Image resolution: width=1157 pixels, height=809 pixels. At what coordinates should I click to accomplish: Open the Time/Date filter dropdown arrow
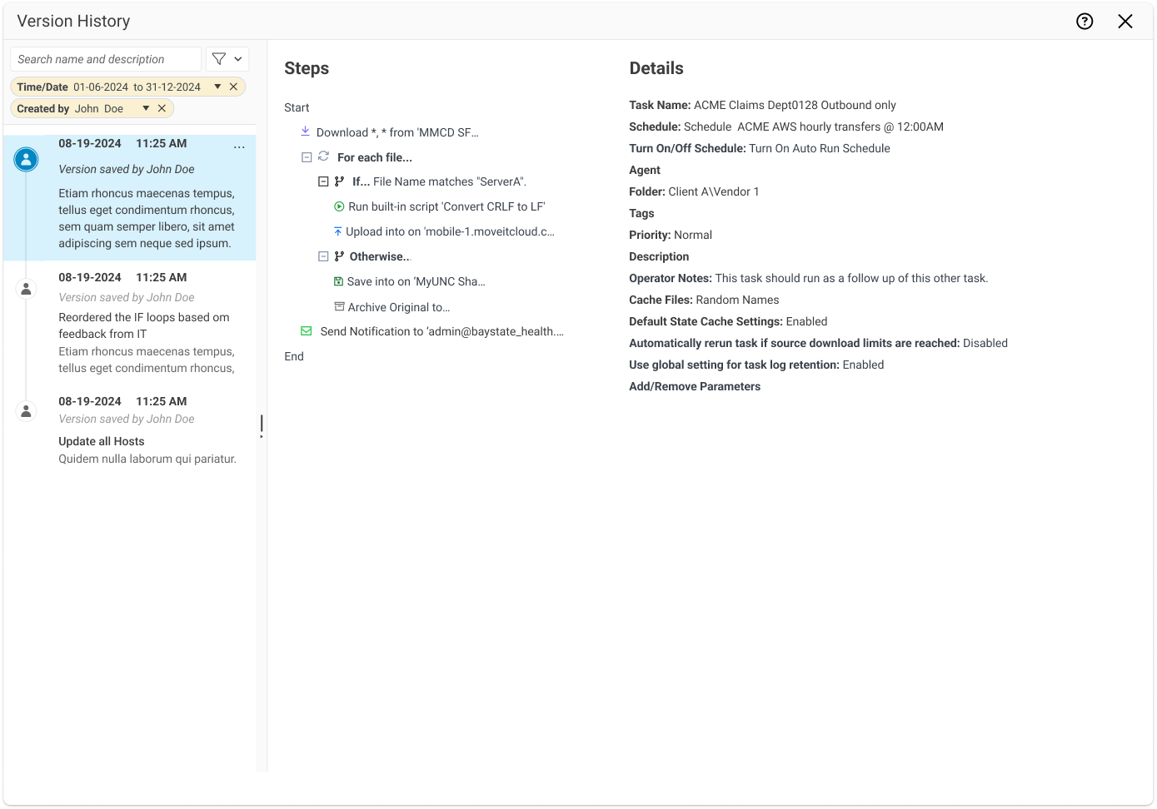(217, 87)
